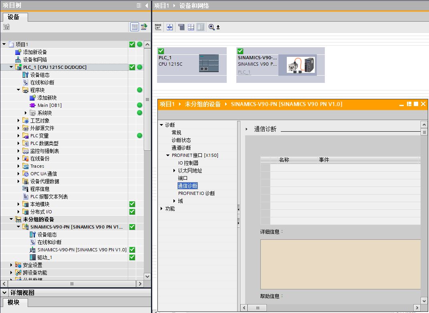Click the green check beside 项目1 row

[132, 44]
